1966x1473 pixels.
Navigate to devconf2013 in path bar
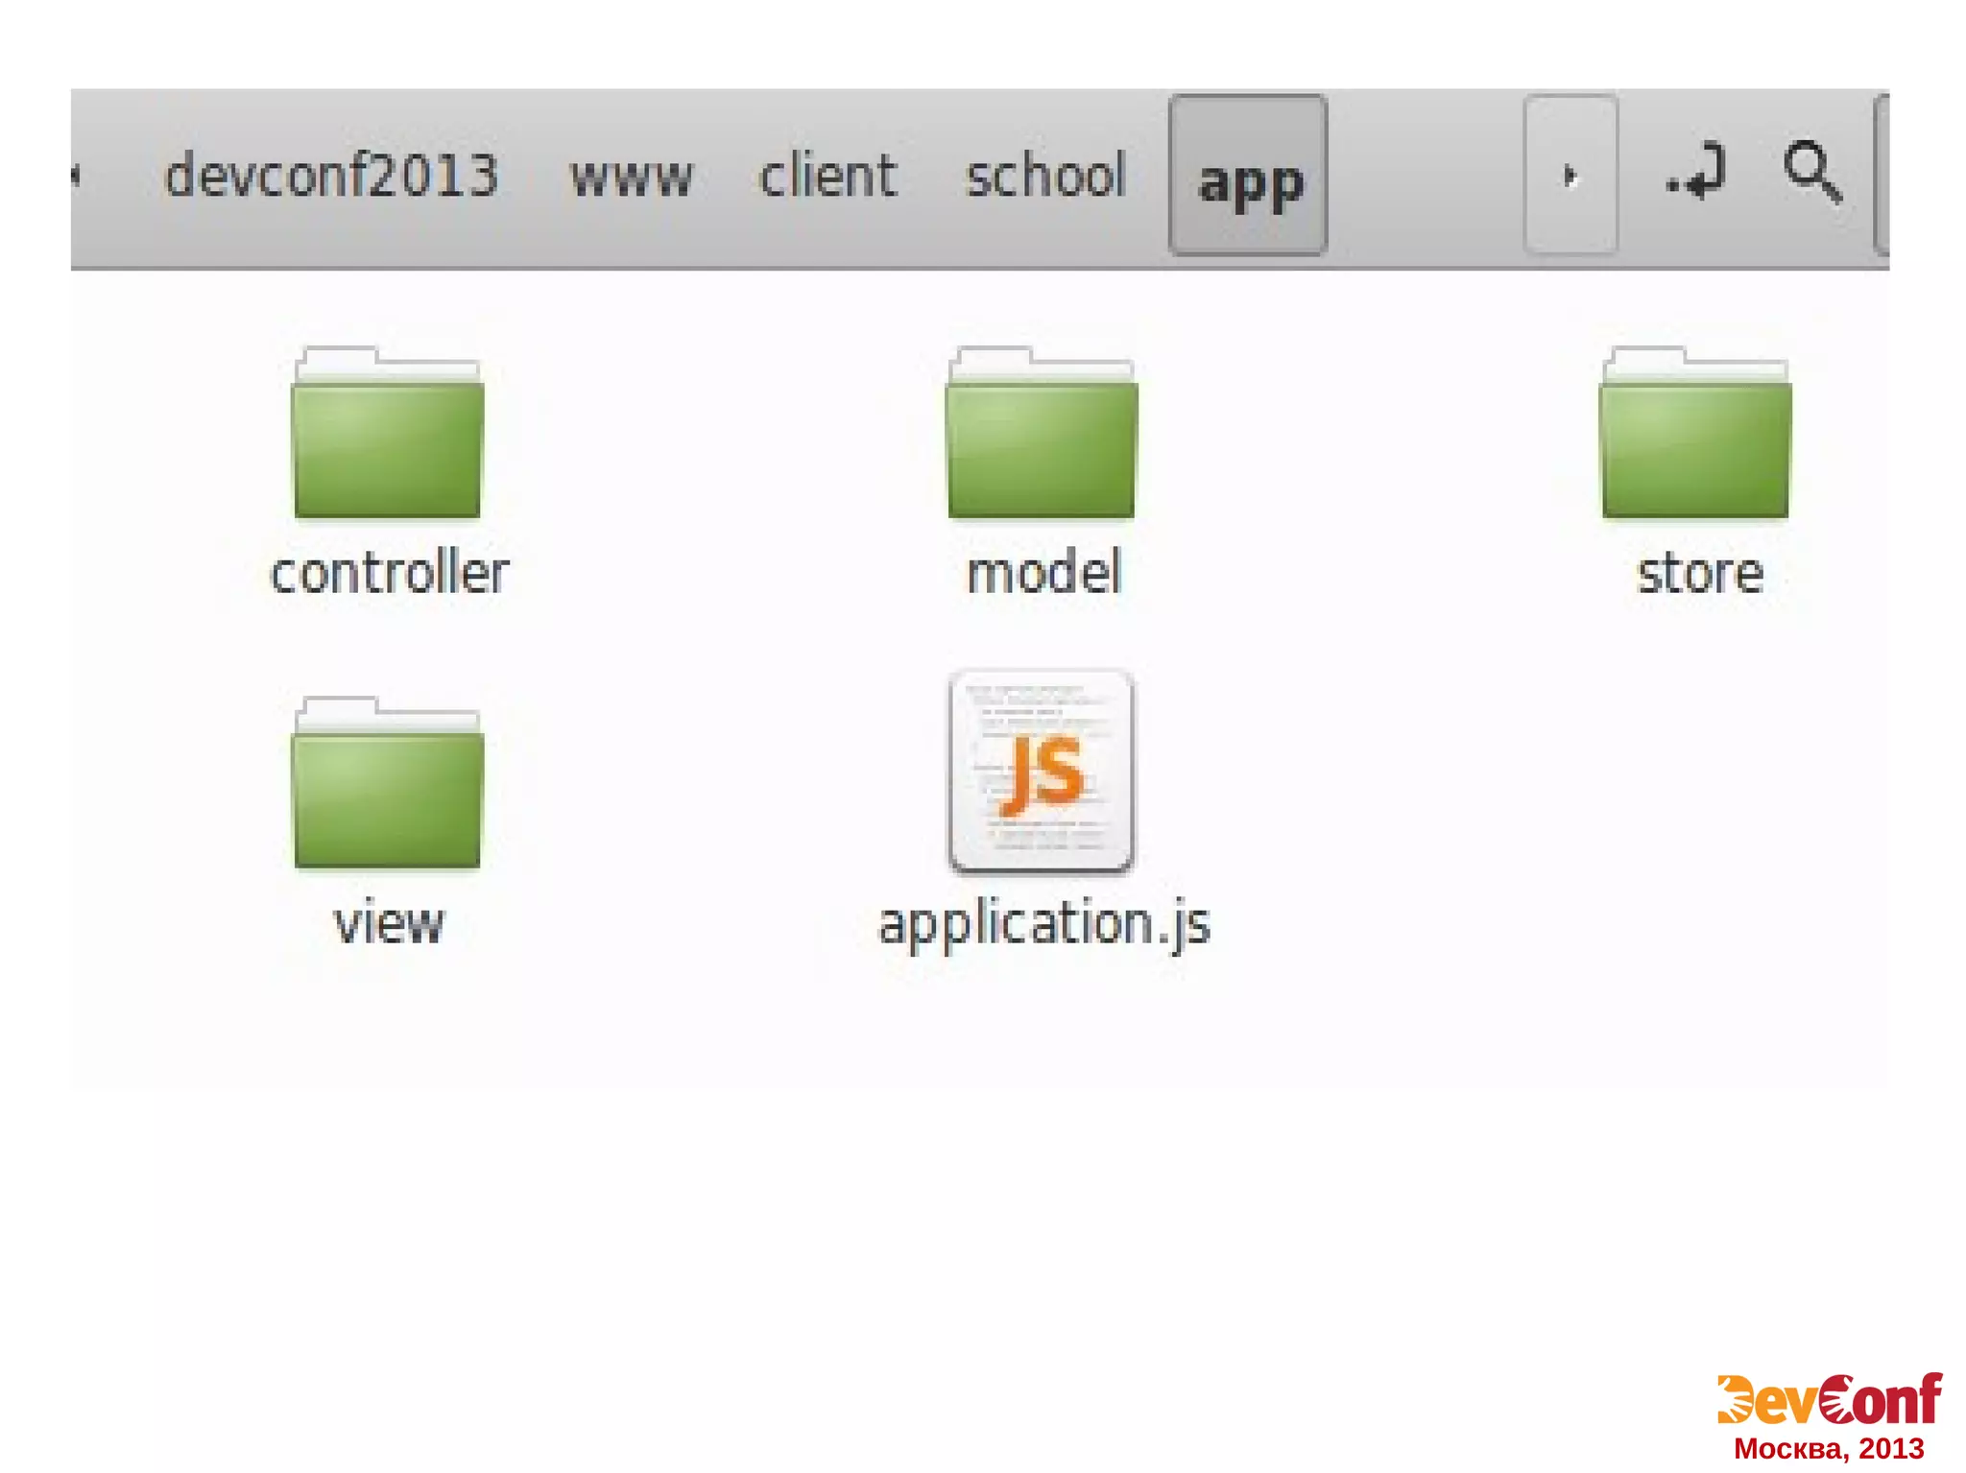(331, 176)
